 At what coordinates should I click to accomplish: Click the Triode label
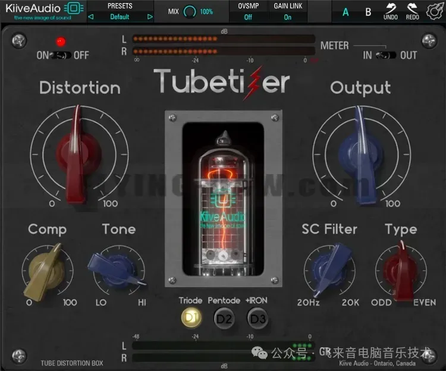(190, 300)
